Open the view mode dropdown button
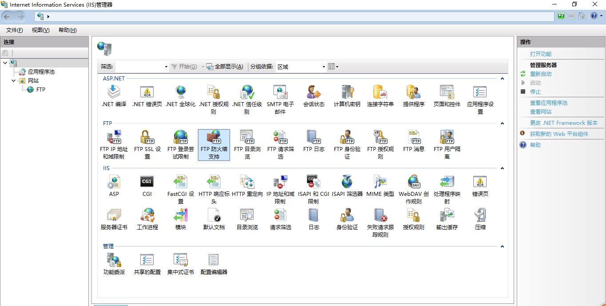606x306 pixels. 333,67
